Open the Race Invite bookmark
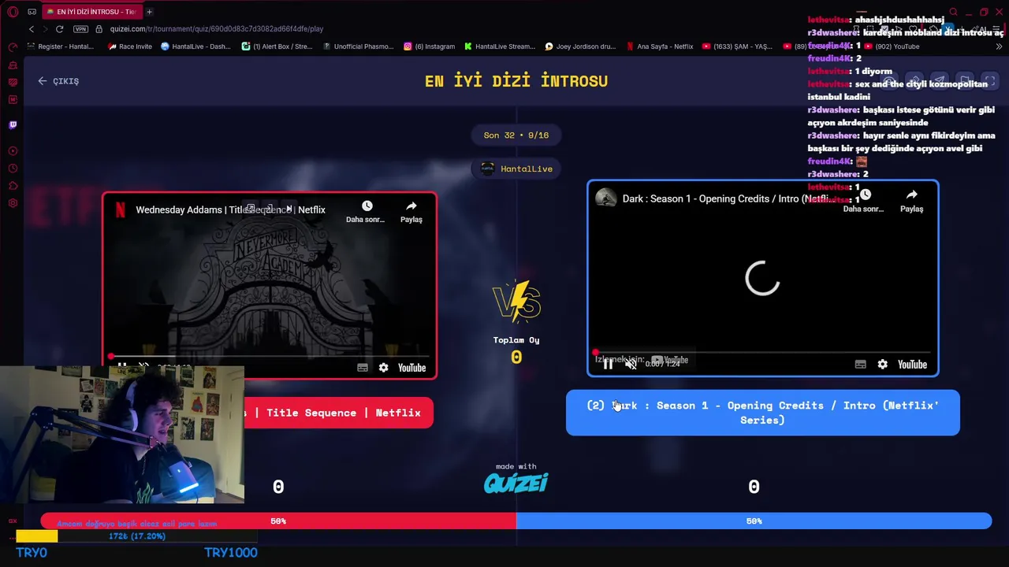 click(x=130, y=46)
